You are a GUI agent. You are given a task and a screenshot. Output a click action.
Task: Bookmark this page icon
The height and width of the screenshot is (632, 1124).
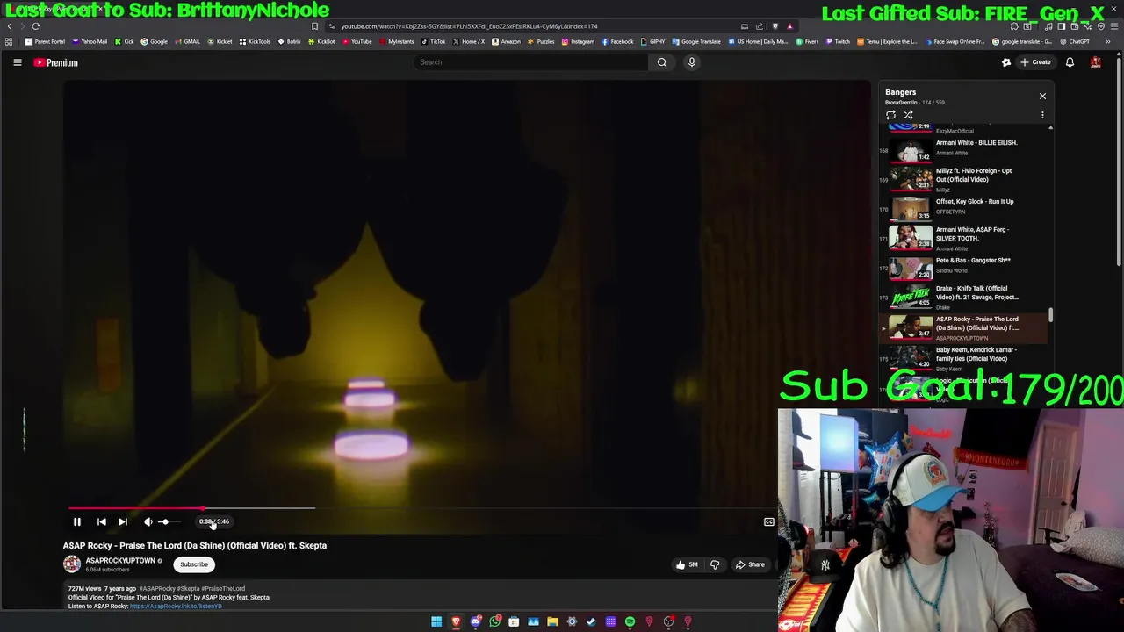[314, 26]
